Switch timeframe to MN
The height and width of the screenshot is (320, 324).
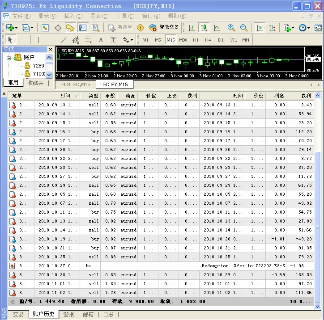[246, 40]
